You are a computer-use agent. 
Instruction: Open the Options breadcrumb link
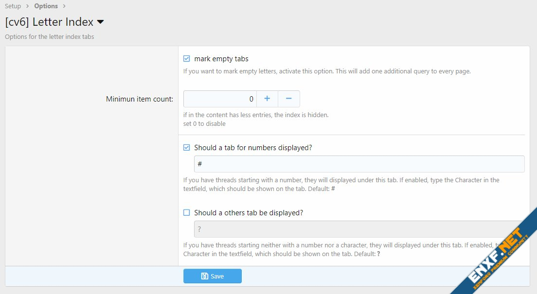[46, 6]
